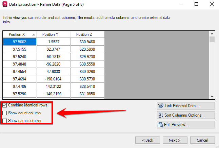
Task: Click the cell containing -50.7819
Action: click(54, 57)
